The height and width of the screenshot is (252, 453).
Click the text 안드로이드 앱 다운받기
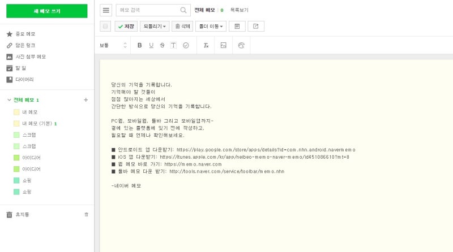pos(146,150)
